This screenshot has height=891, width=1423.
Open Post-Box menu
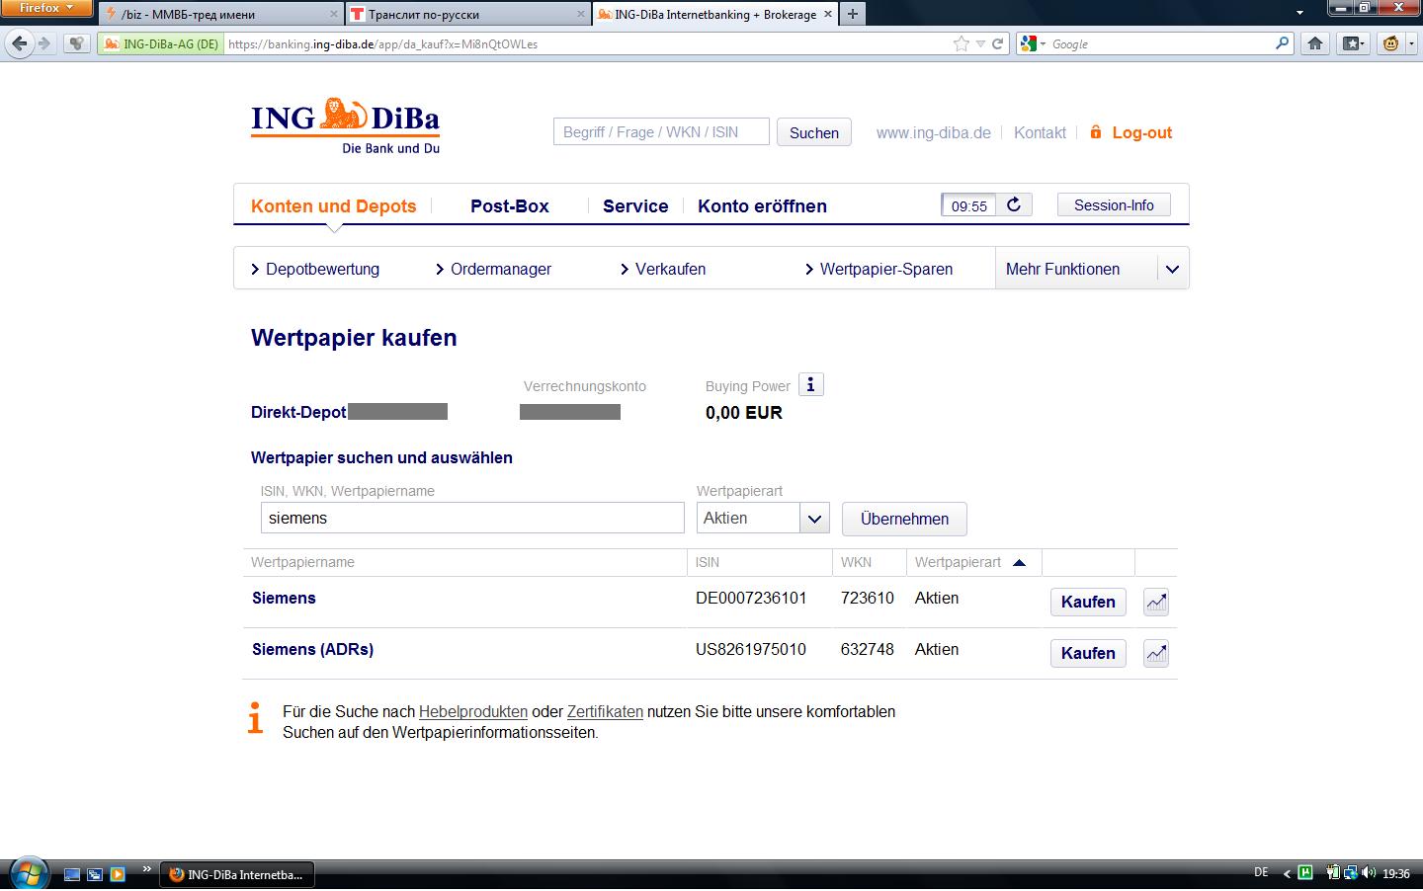(x=509, y=205)
